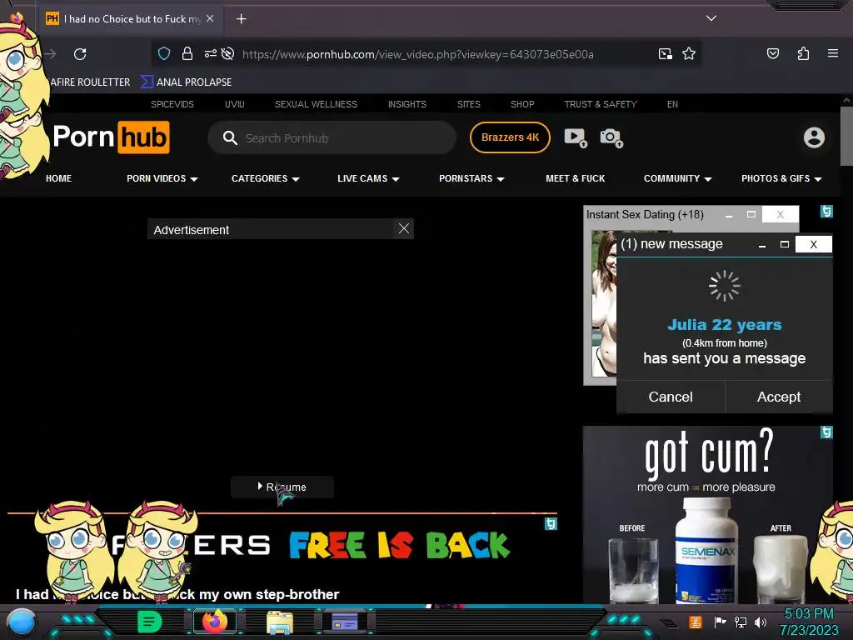
Task: Bookmark this page with the star
Action: [689, 53]
